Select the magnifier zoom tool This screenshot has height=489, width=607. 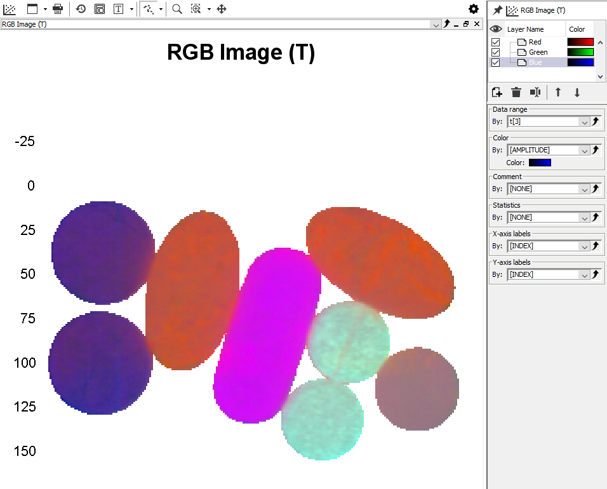click(177, 9)
